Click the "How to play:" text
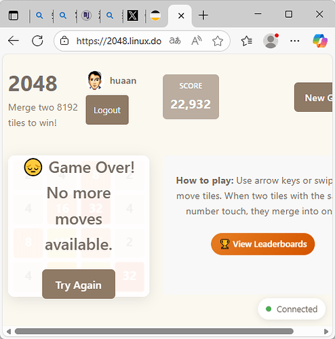Image resolution: width=335 pixels, height=339 pixels. 205,180
